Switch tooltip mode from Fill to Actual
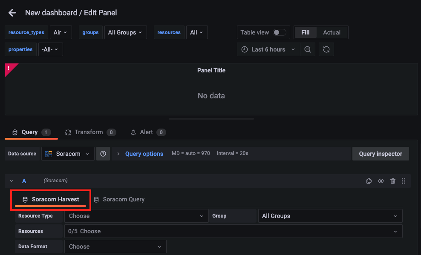This screenshot has width=421, height=255. click(332, 32)
